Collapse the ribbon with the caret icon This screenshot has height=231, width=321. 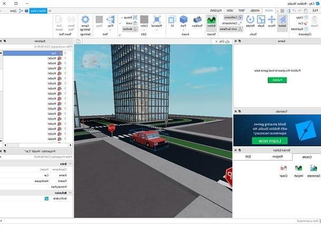click(50, 11)
